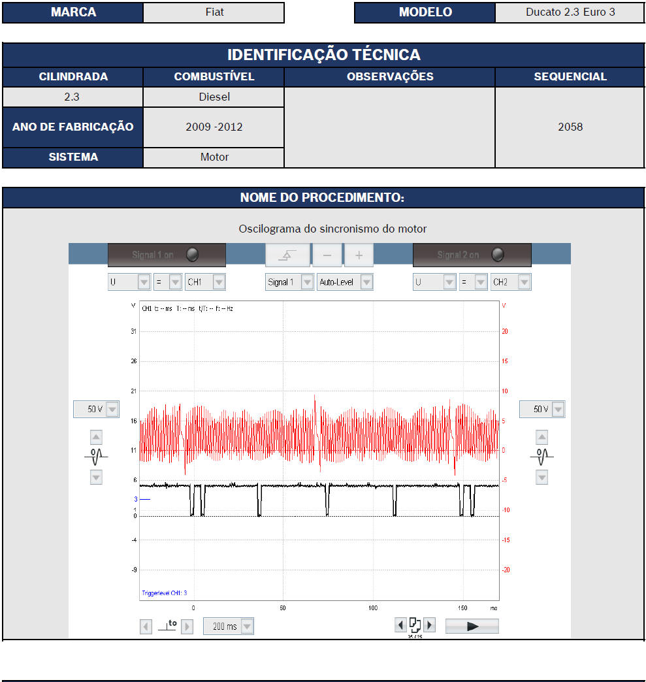The height and width of the screenshot is (682, 646).
Task: Shift trigger time offset left
Action: [x=146, y=626]
